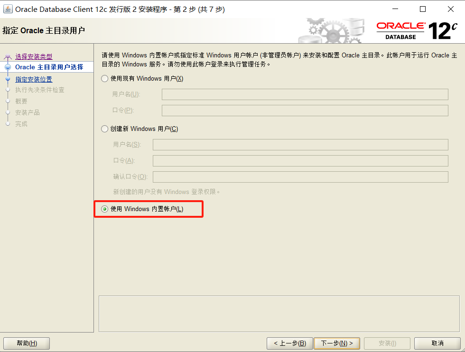Close the installer window

click(451, 9)
